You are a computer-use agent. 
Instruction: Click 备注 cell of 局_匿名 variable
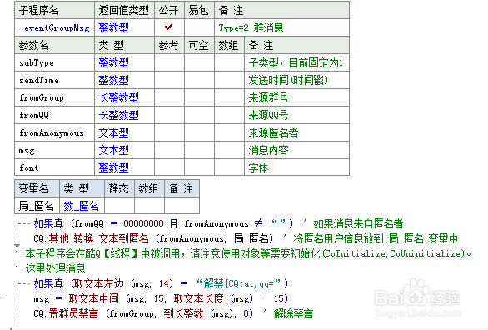coord(182,206)
